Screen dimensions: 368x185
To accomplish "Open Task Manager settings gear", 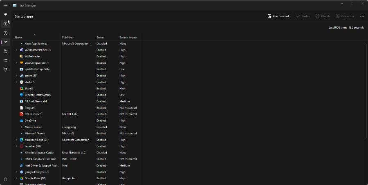I will [5, 180].
